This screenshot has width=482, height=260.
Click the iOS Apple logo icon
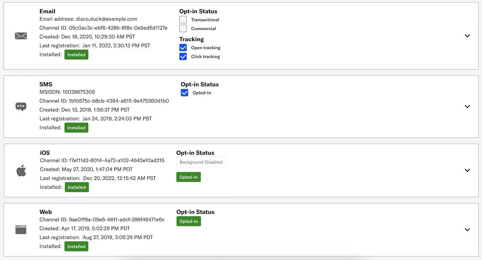pos(21,170)
